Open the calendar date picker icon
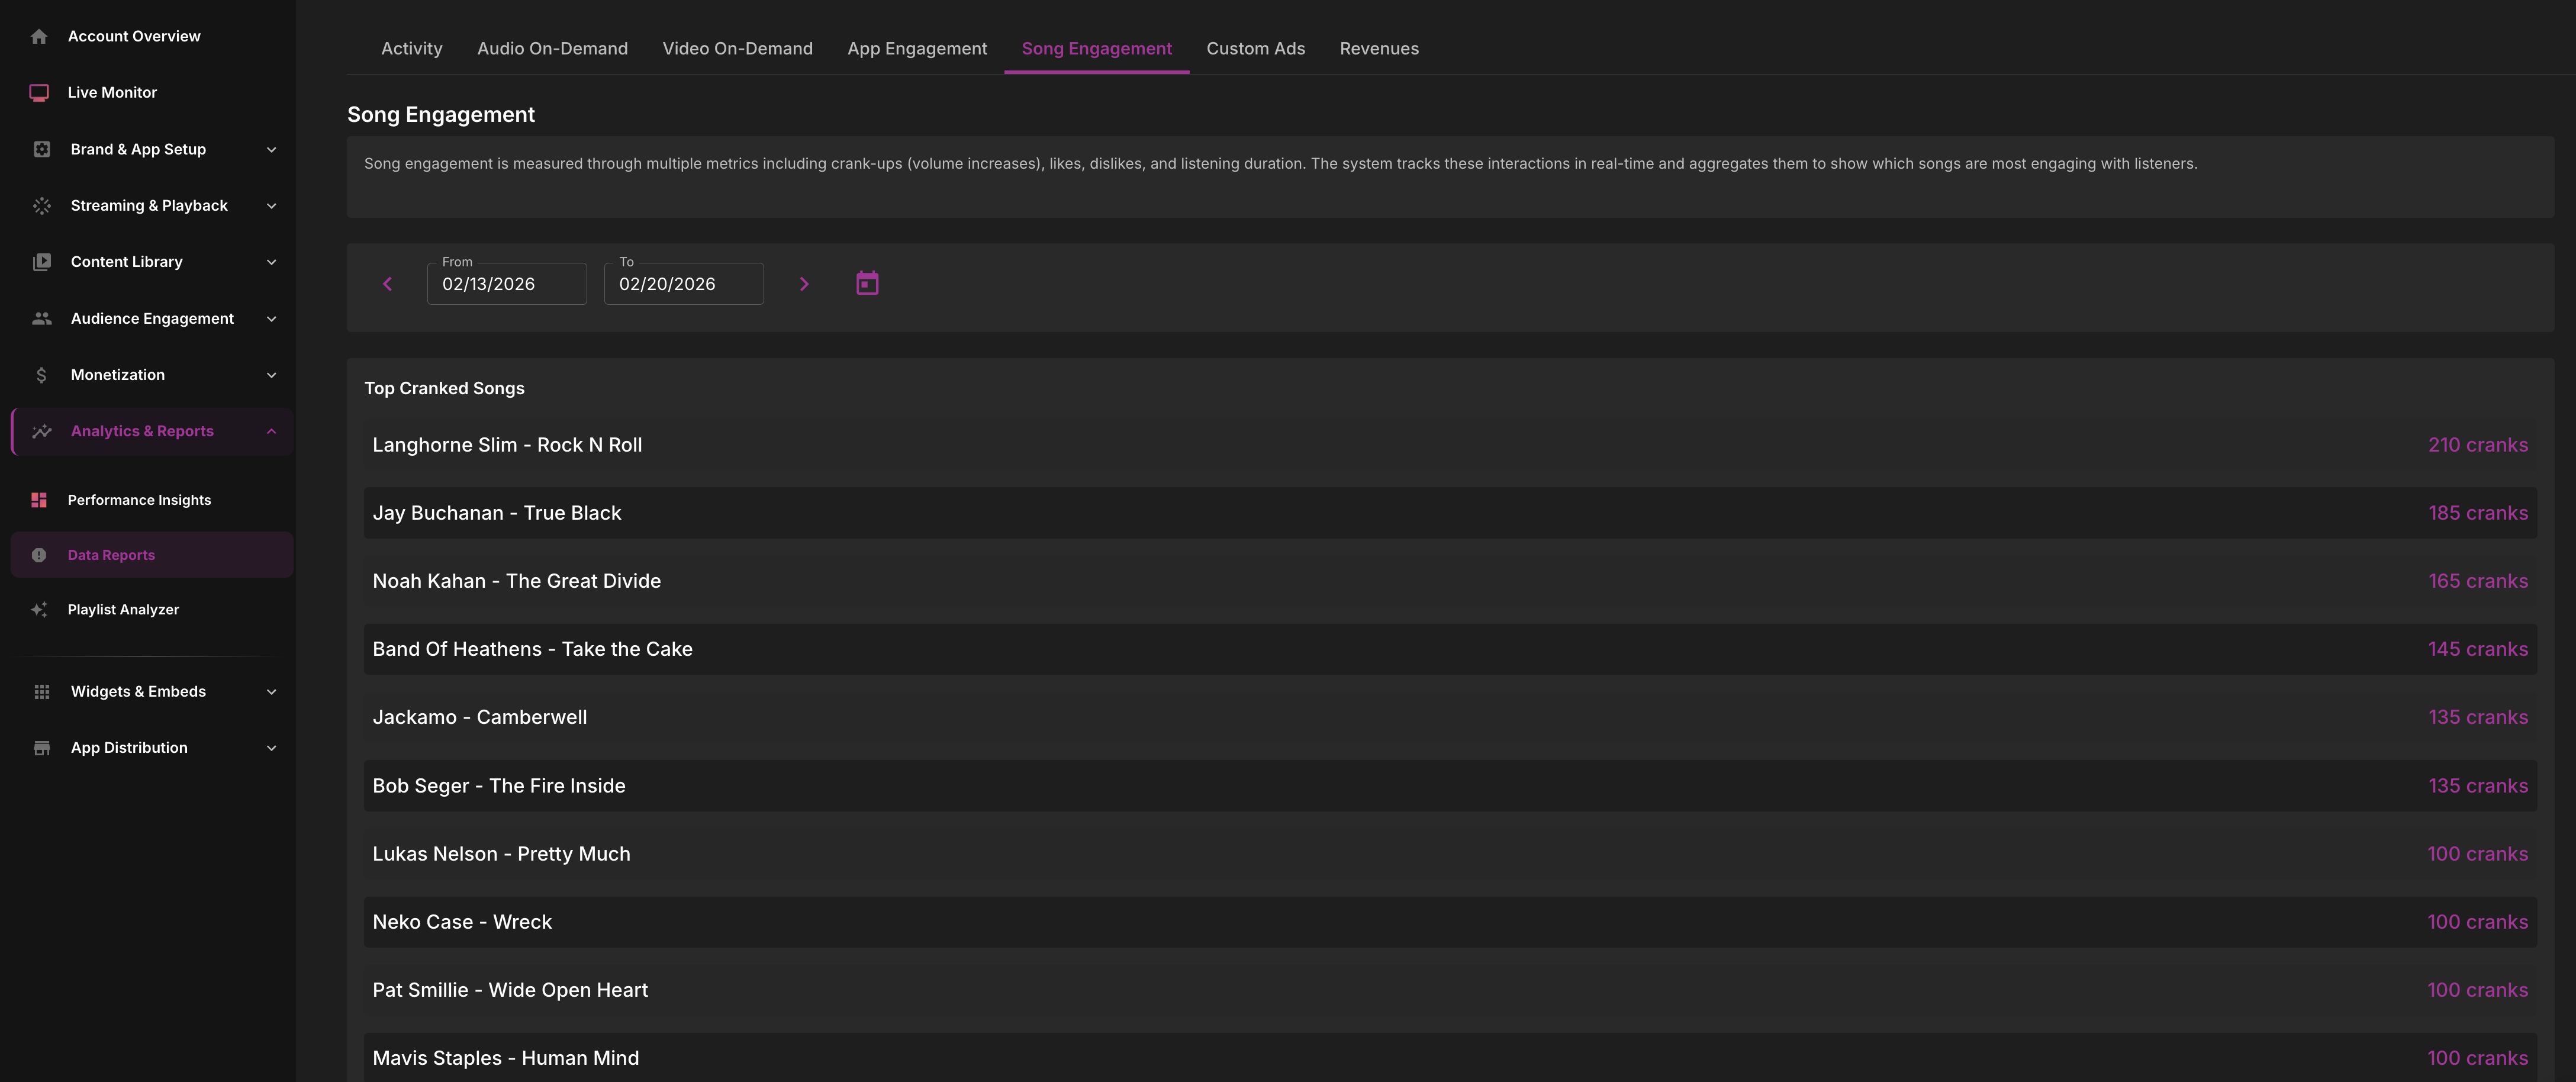The width and height of the screenshot is (2576, 1082). [x=867, y=284]
